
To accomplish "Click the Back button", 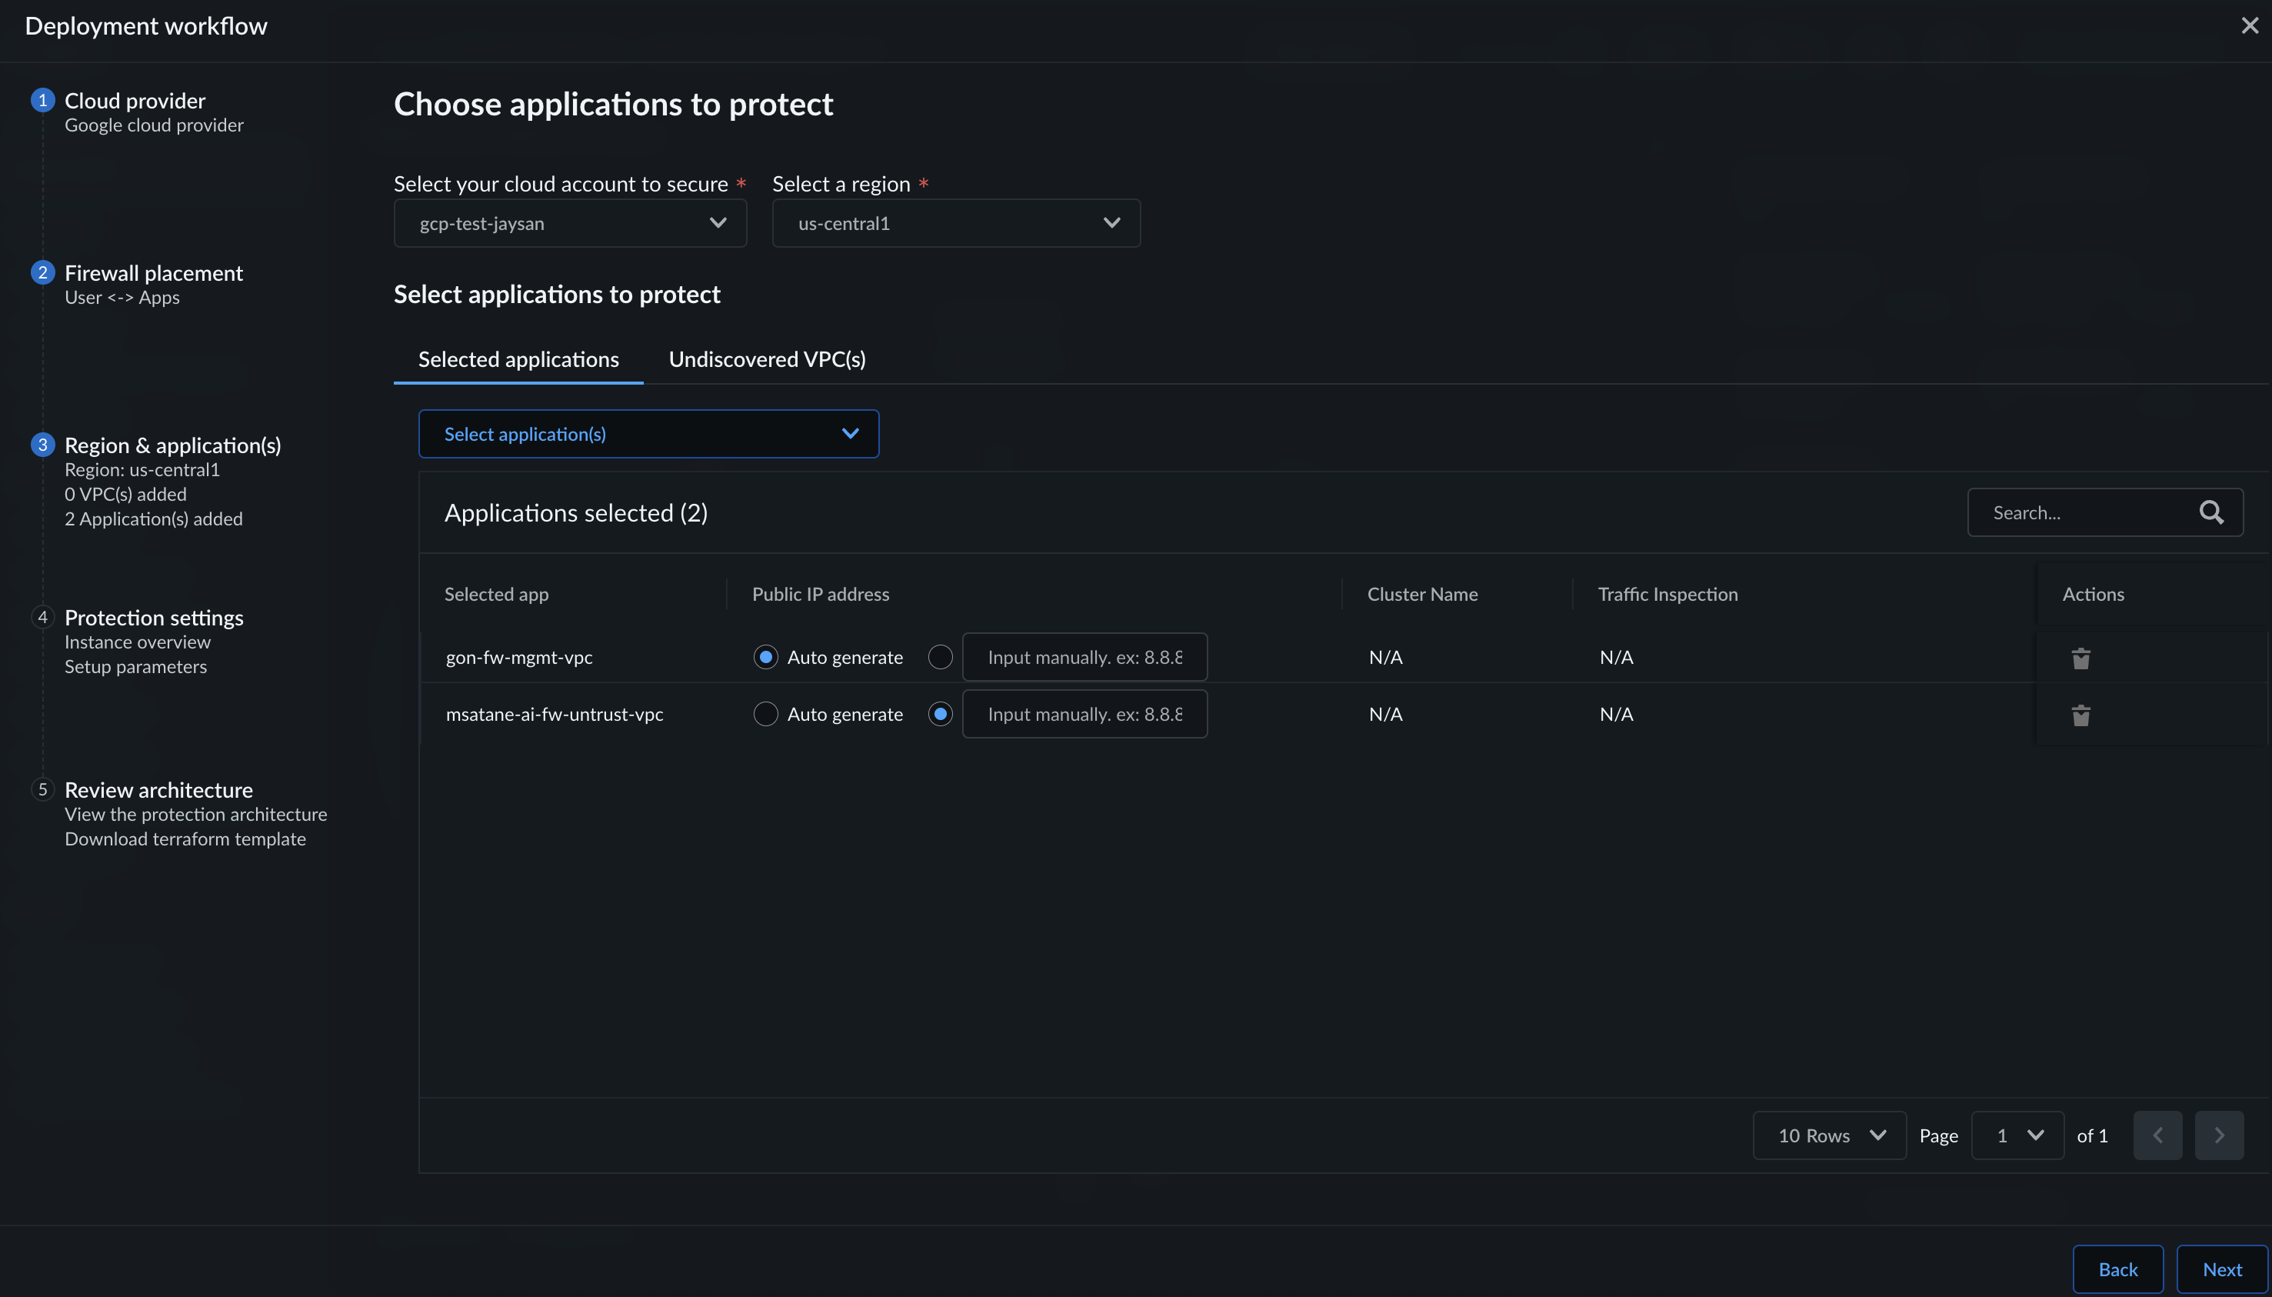I will click(2117, 1269).
